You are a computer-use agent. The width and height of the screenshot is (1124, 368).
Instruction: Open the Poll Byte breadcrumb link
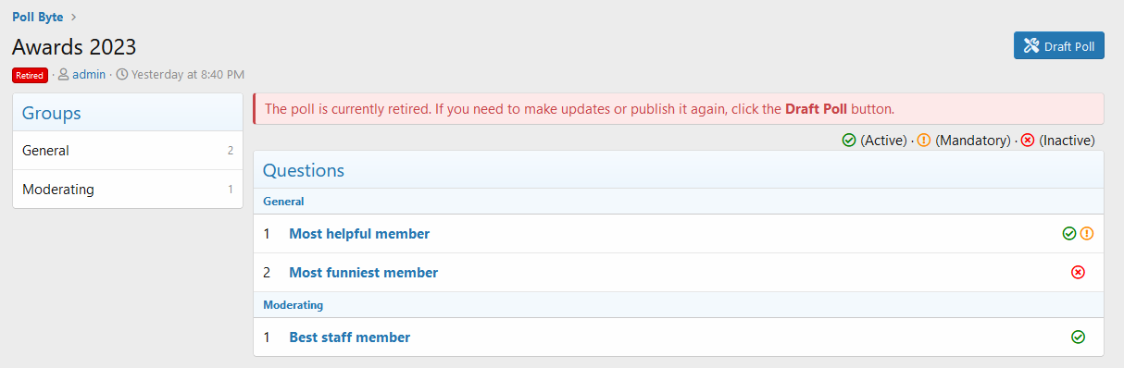point(38,17)
